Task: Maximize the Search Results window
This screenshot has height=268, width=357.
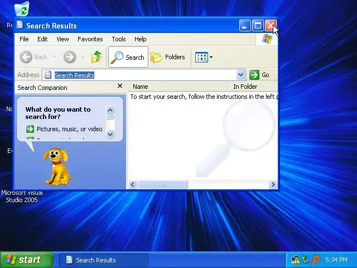Action: point(258,25)
